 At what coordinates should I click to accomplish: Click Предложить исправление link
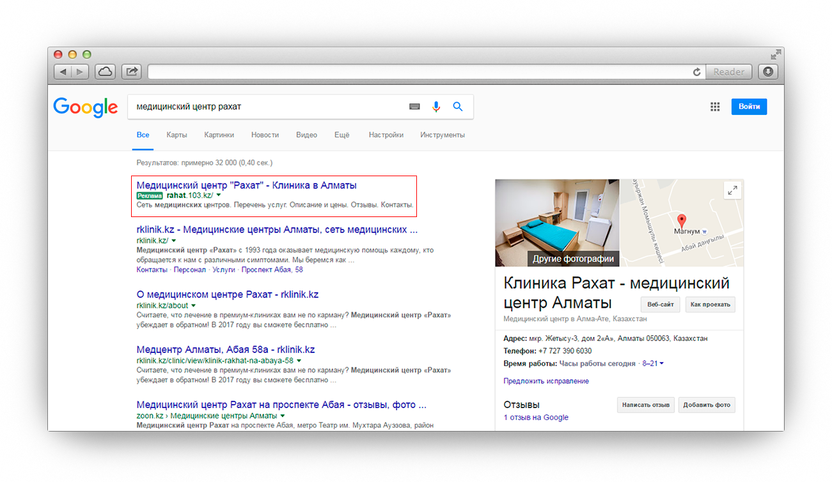[x=546, y=381]
